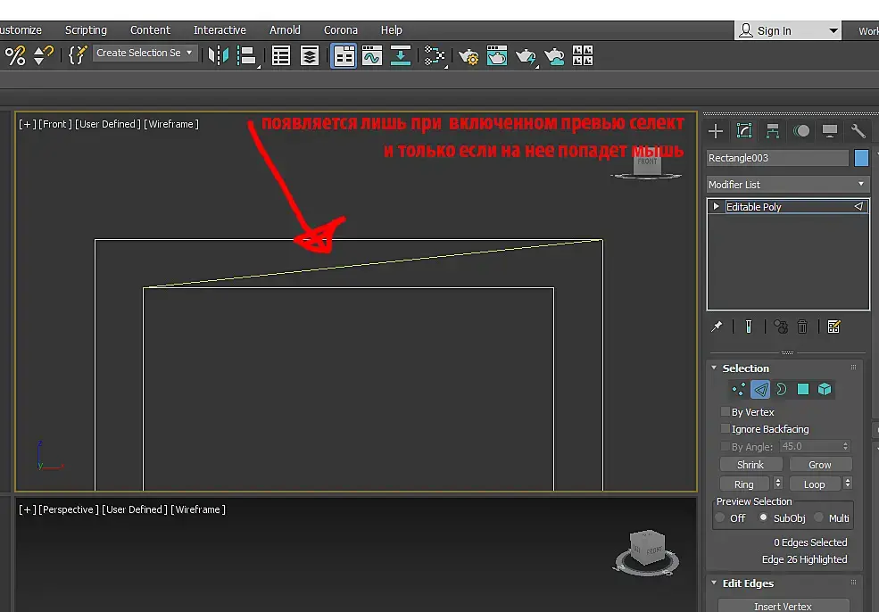Image resolution: width=879 pixels, height=612 pixels.
Task: Click the Render Production teapot icon
Action: click(x=526, y=56)
